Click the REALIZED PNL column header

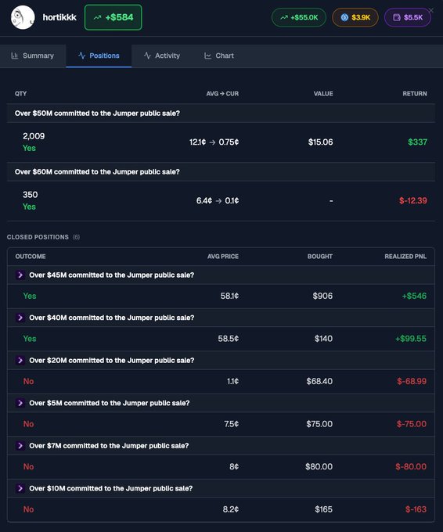click(405, 257)
